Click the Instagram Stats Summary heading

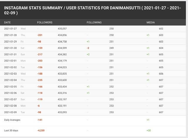point(92,10)
